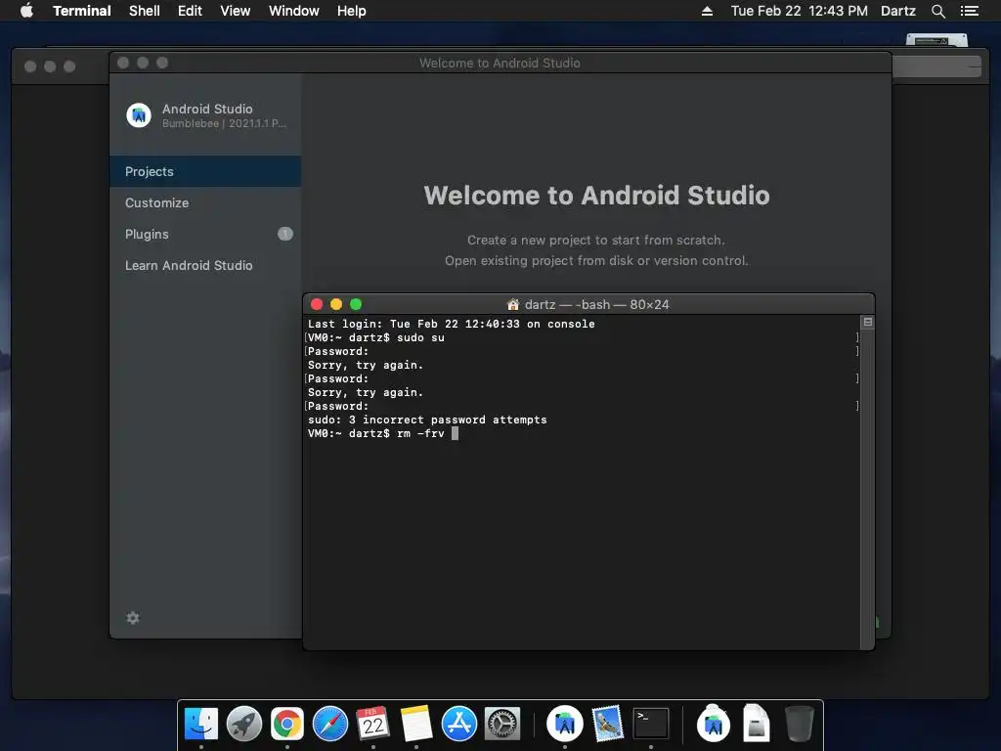Click 'Create a new project' hint text
The image size is (1001, 751).
pos(595,241)
